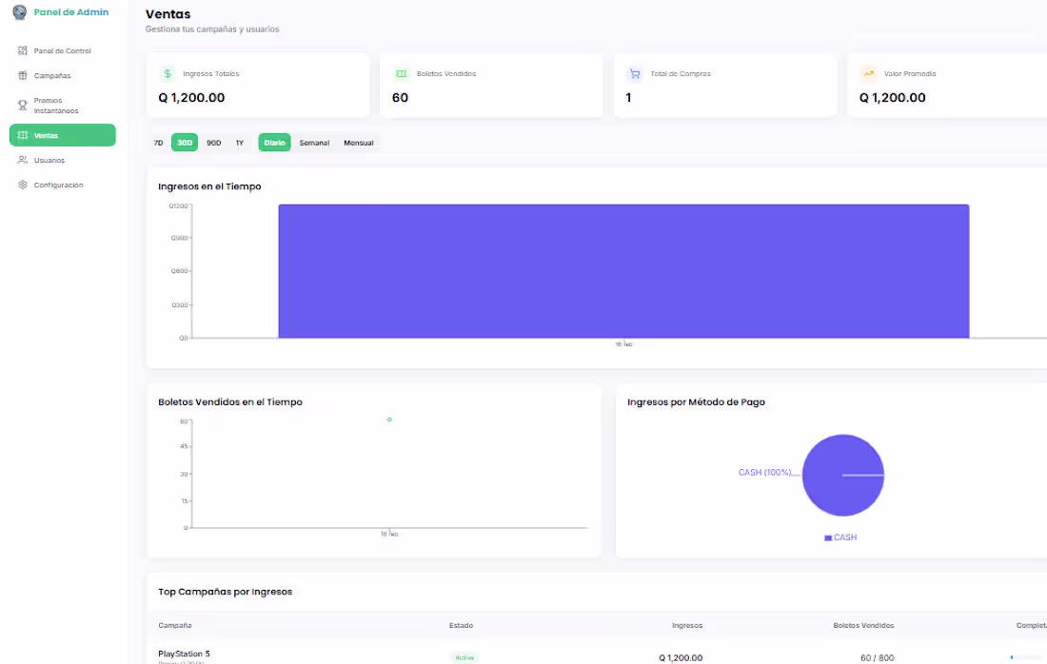Click the purple revenue bar for 16 feb
1047x664 pixels.
coord(623,271)
